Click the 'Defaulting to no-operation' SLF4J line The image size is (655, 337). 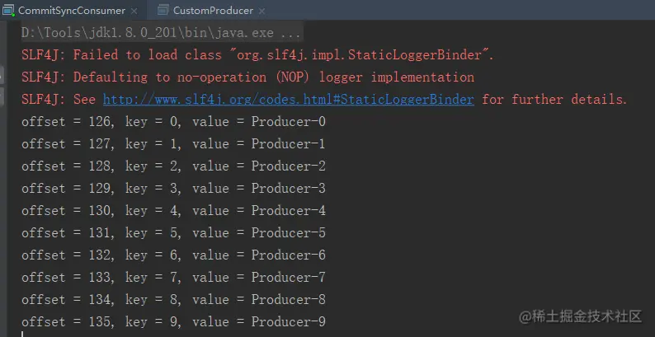tap(247, 77)
